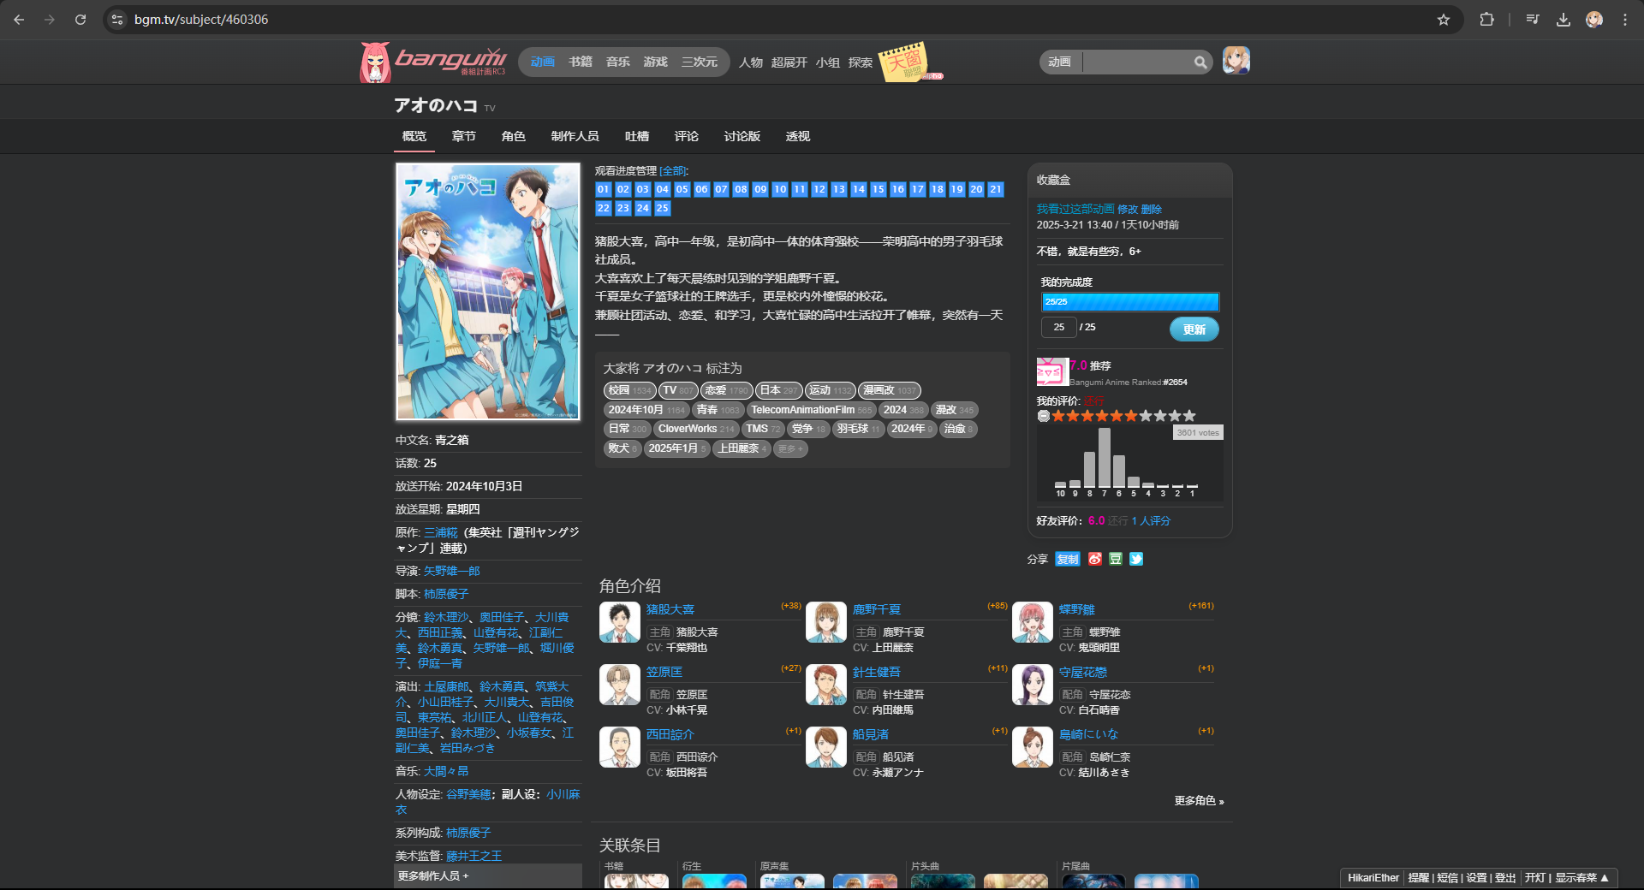The width and height of the screenshot is (1644, 890).
Task: Share to Twitter icon
Action: click(x=1136, y=559)
